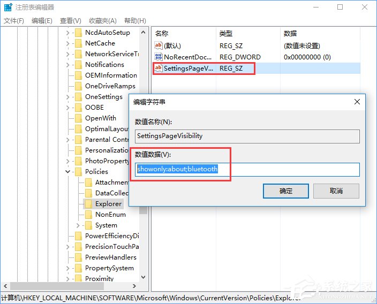The width and height of the screenshot is (377, 304).
Task: Click the OEMInformation folder icon
Action: pos(78,75)
